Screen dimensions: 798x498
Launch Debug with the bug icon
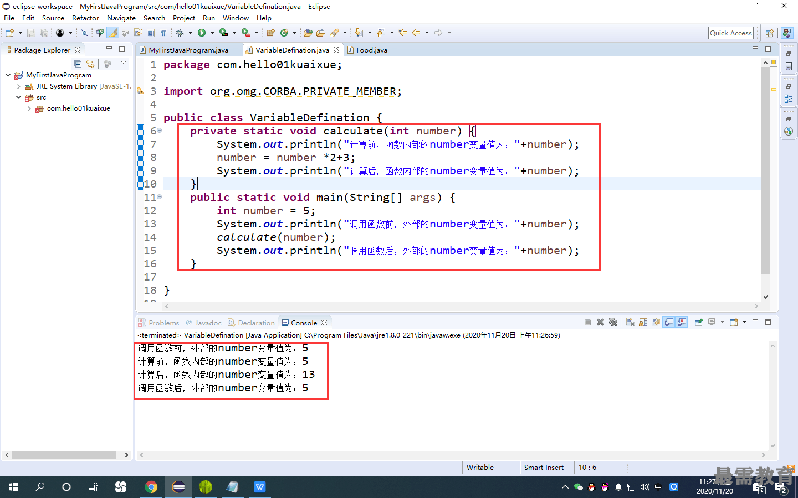[x=180, y=33]
